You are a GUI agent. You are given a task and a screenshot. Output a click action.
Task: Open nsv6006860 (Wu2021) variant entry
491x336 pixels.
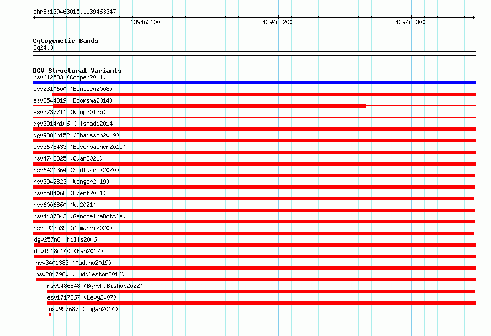pyautogui.click(x=65, y=205)
